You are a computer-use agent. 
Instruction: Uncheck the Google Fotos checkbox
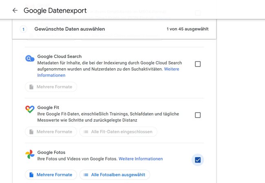click(x=198, y=160)
